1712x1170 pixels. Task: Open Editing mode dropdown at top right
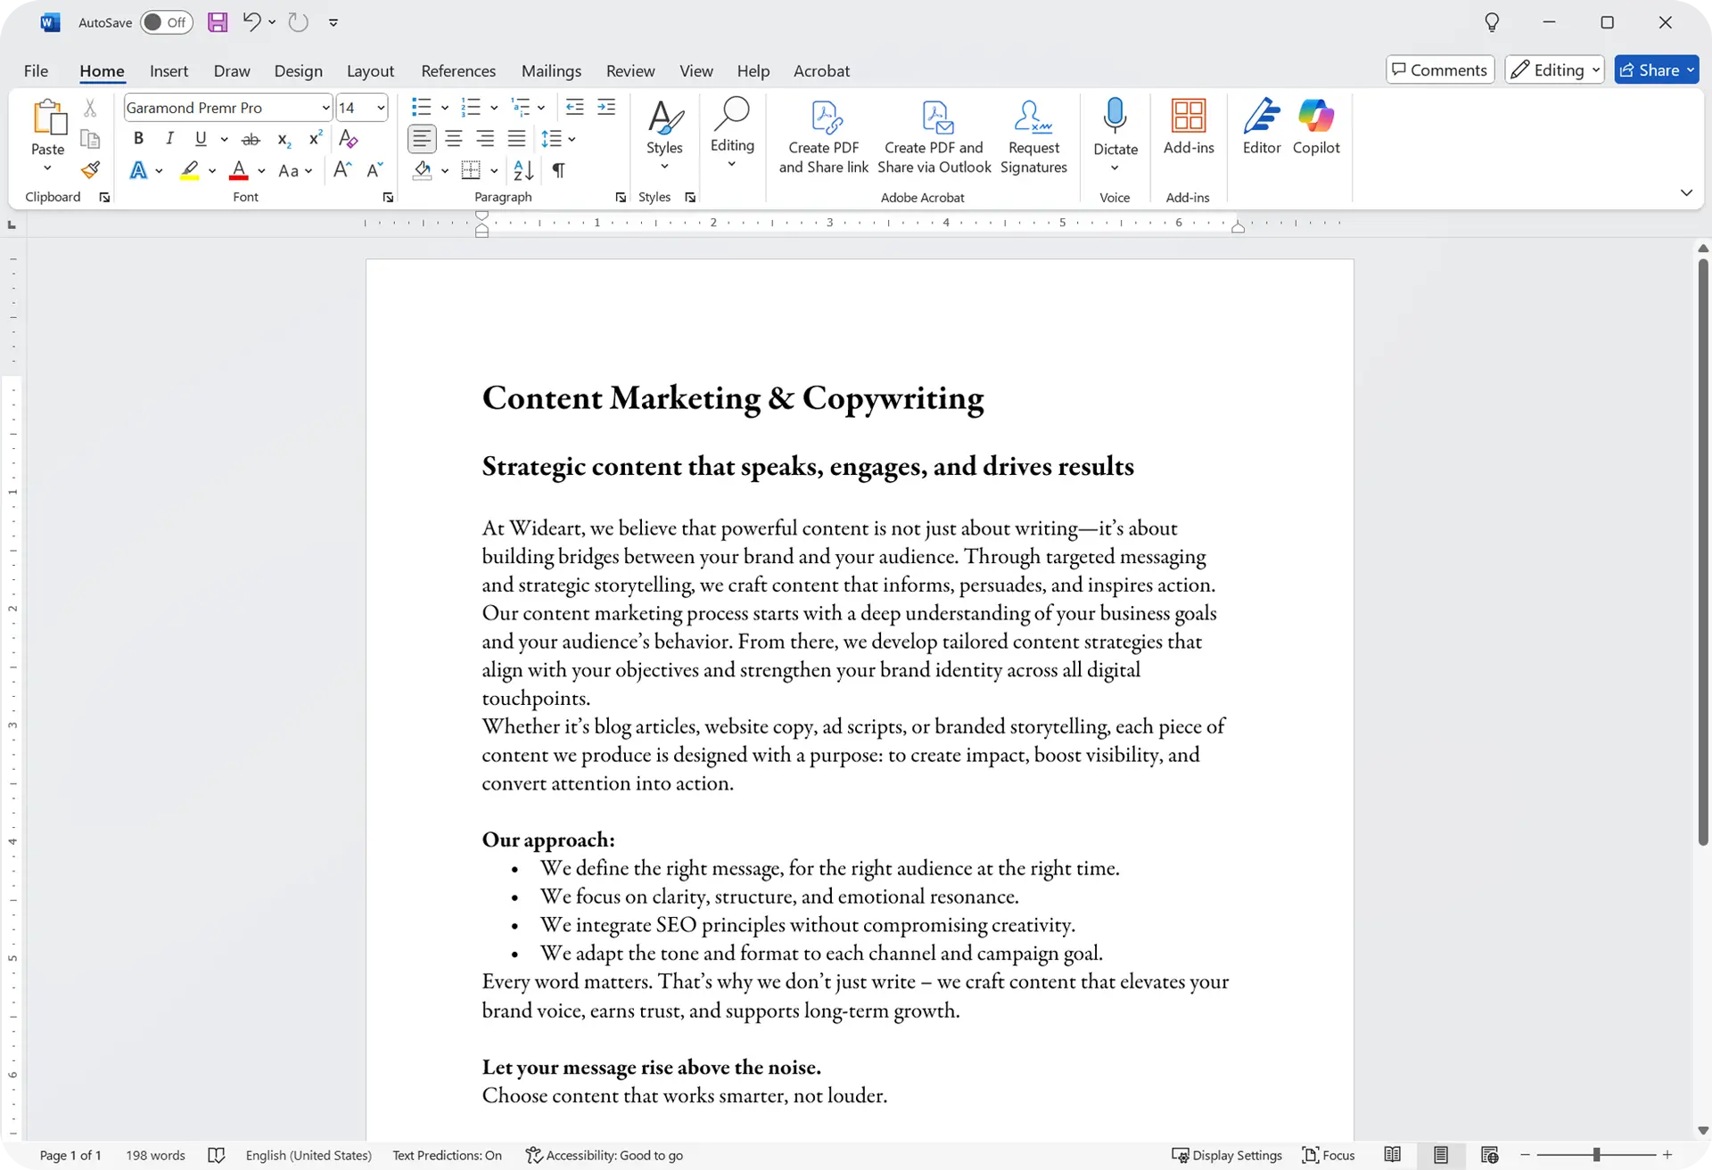[x=1554, y=70]
